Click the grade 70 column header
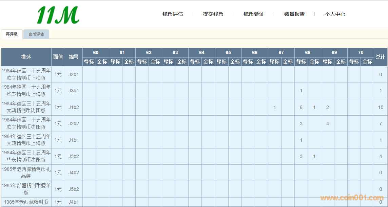Image resolution: width=388 pixels, height=207 pixels. (x=361, y=52)
